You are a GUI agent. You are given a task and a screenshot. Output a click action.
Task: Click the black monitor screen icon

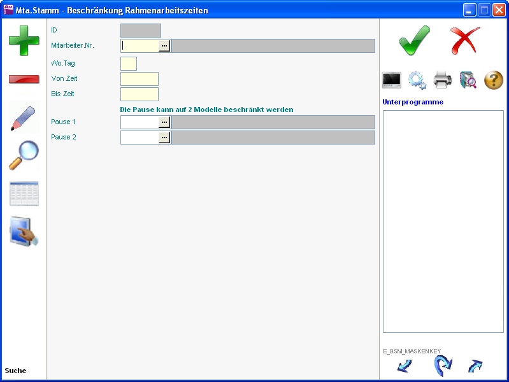pyautogui.click(x=391, y=80)
